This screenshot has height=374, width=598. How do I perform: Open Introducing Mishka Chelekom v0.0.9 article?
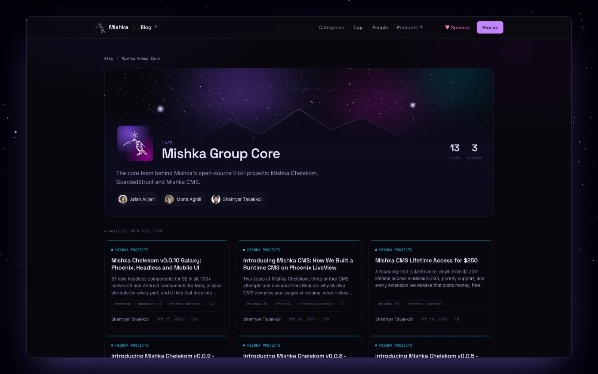coord(163,355)
